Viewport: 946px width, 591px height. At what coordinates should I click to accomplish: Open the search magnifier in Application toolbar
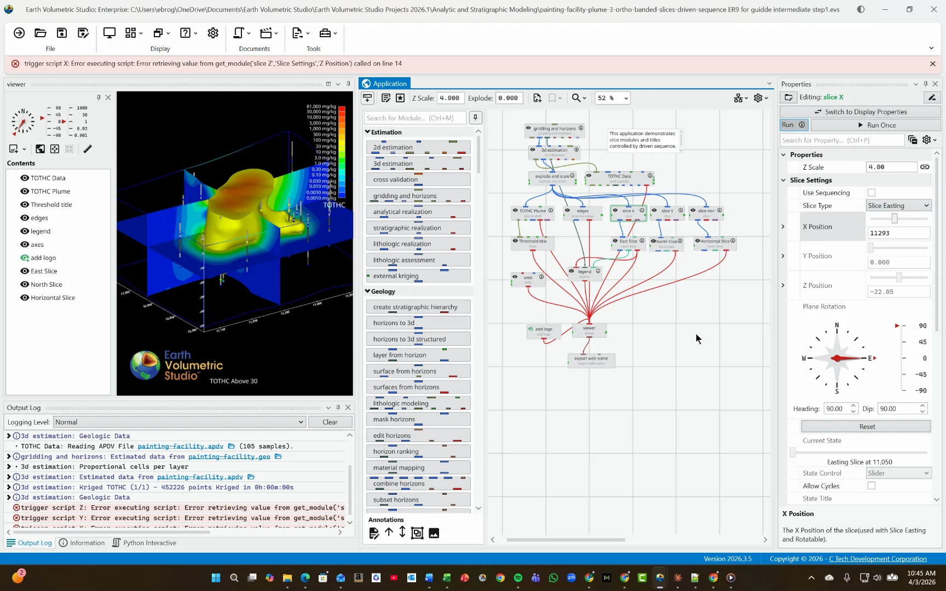(x=579, y=98)
